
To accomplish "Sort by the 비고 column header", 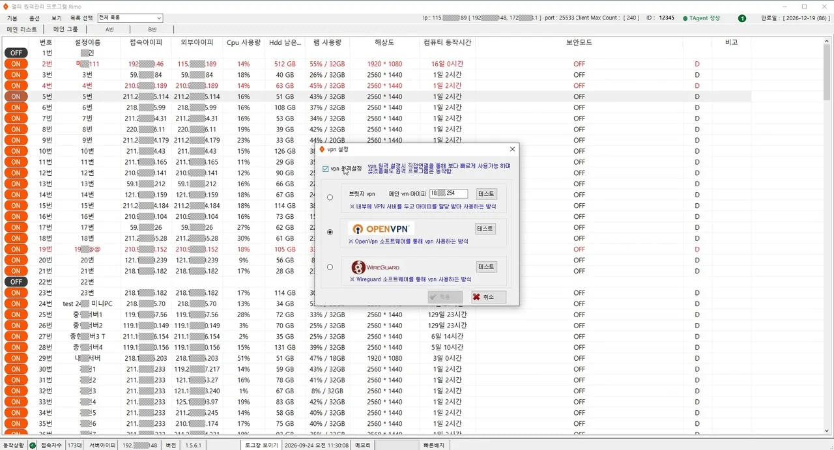I will point(732,42).
